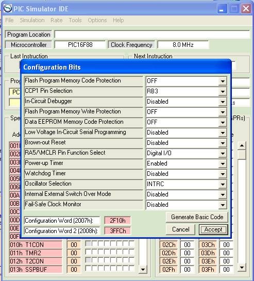Click the GPR address 02Eh cell
The height and width of the screenshot is (281, 254).
pyautogui.click(x=168, y=261)
